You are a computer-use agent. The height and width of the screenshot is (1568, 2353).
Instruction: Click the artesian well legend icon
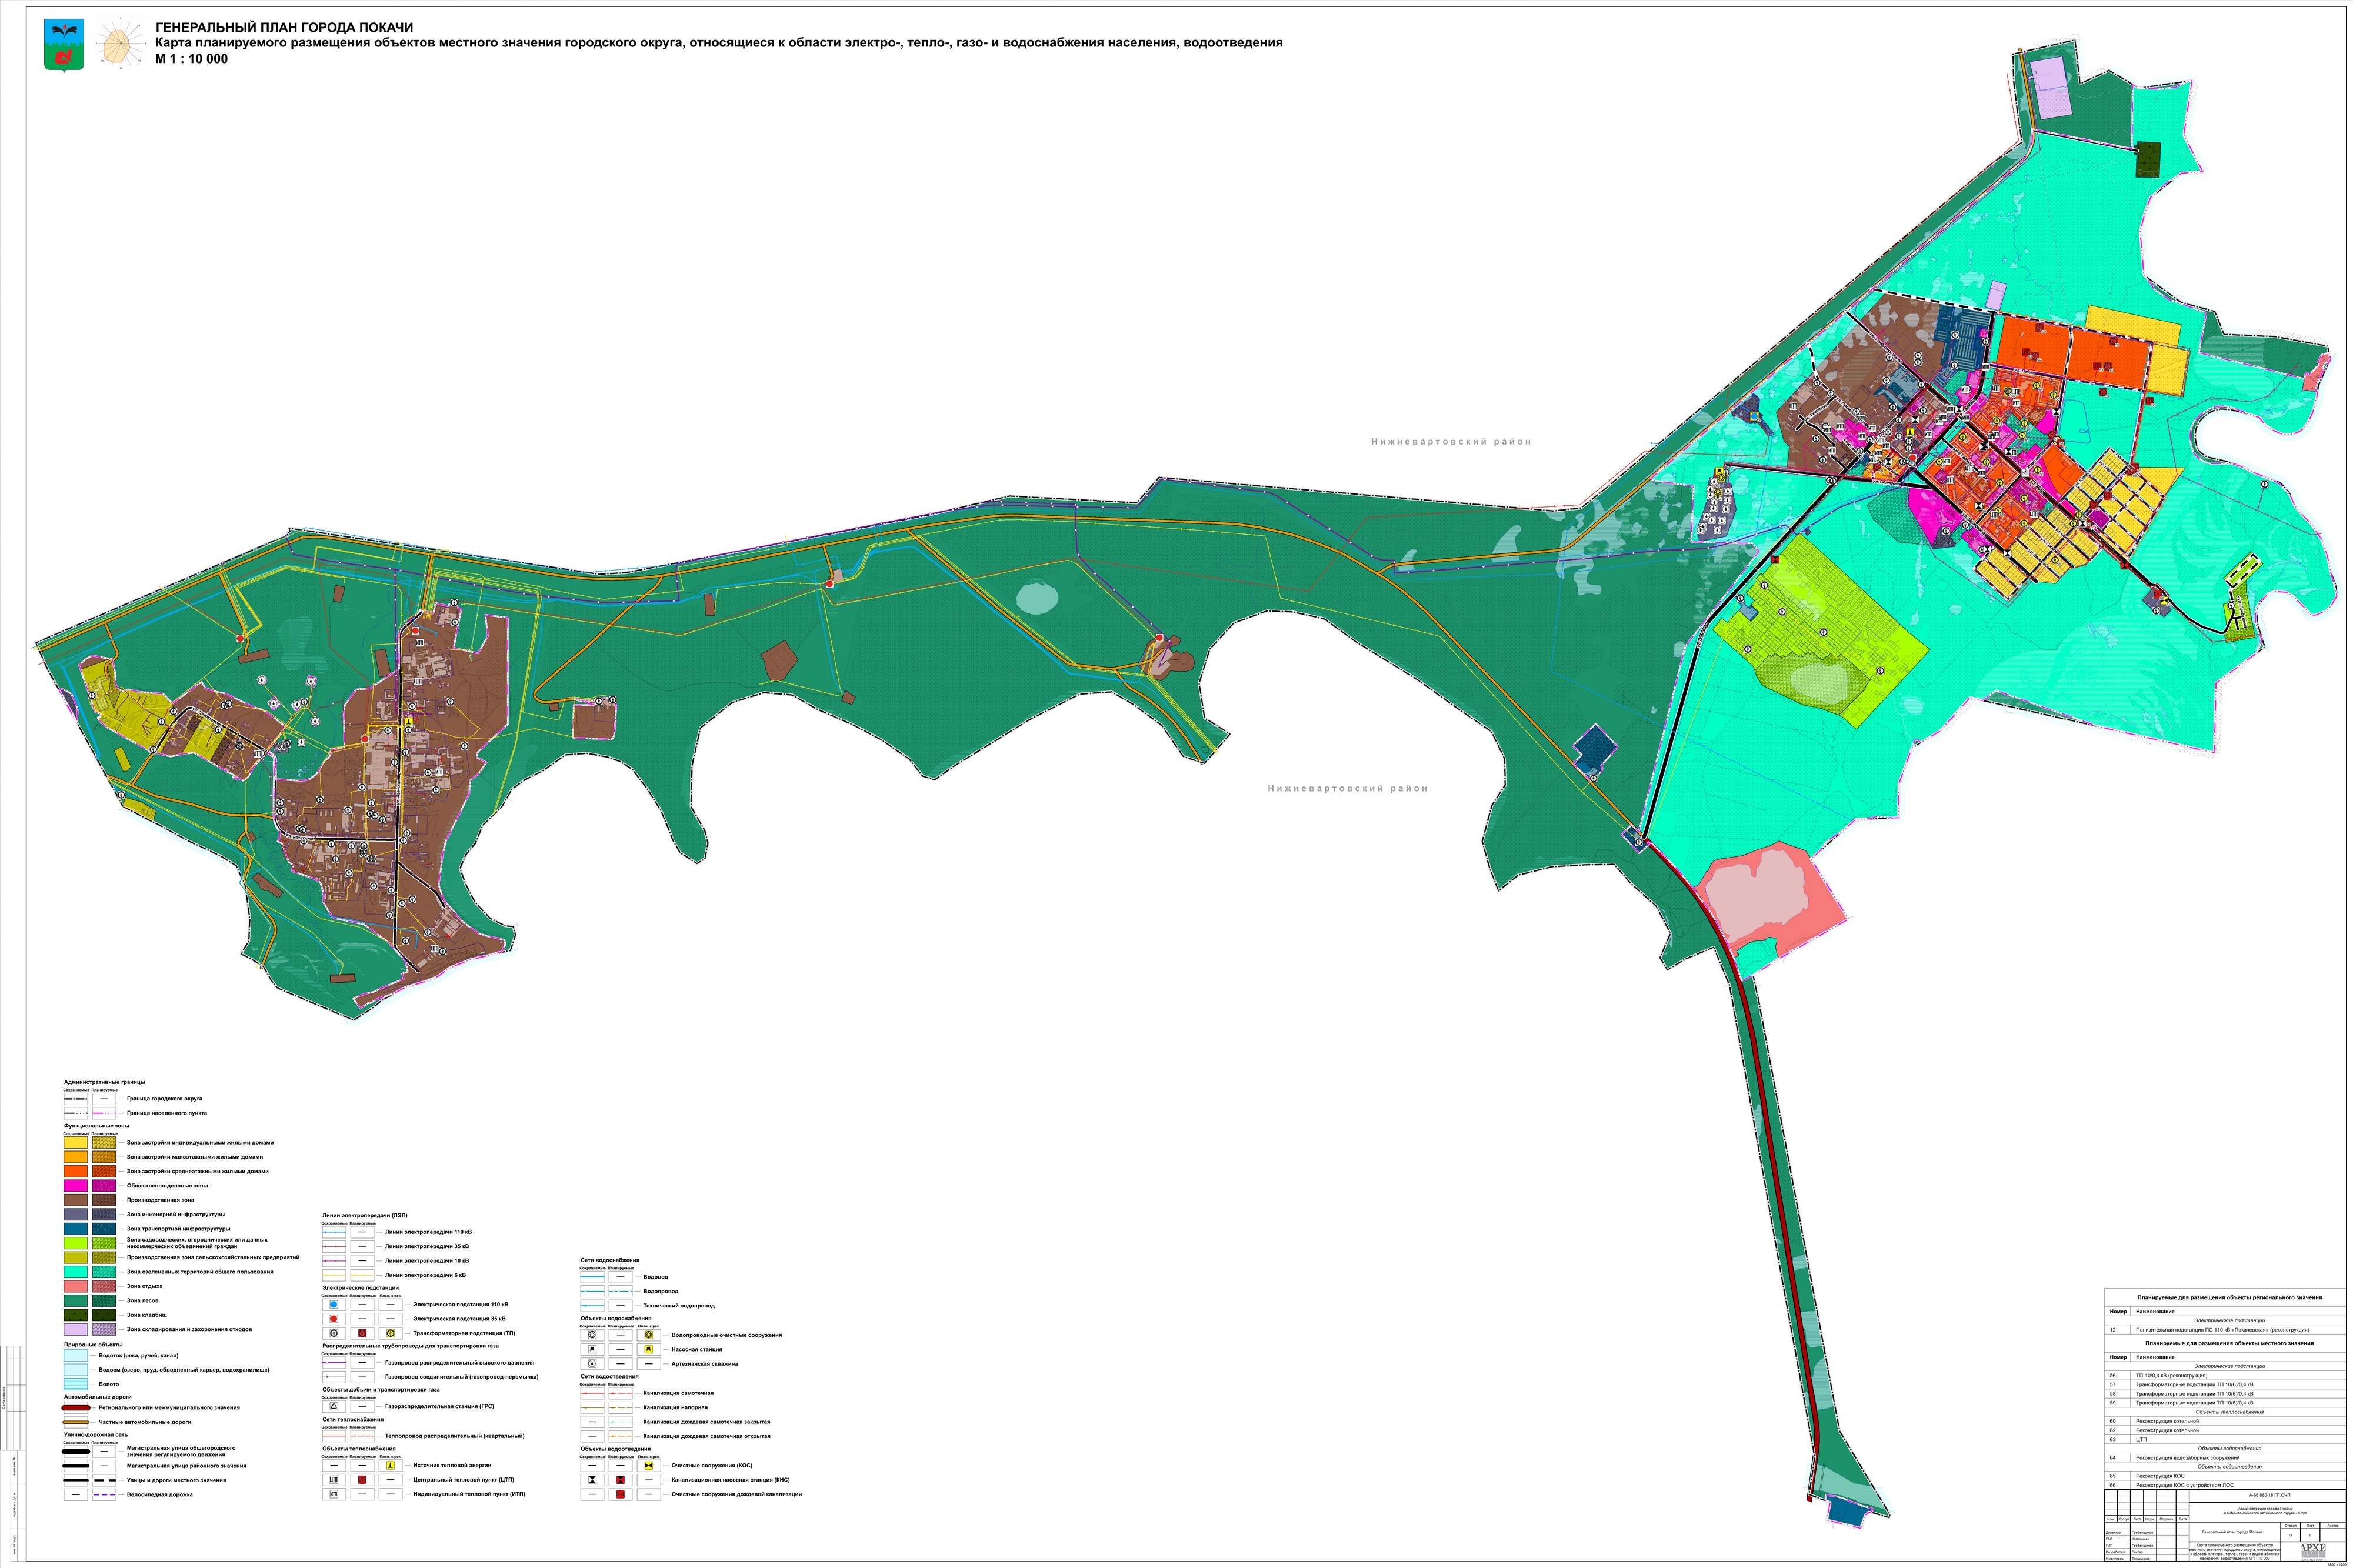click(x=592, y=1364)
